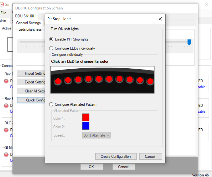Click the SimDash app icon in title bar
This screenshot has width=212, height=177.
[2, 4]
